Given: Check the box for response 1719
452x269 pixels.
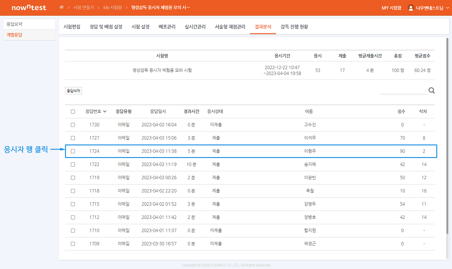Looking at the screenshot, I should (73, 178).
